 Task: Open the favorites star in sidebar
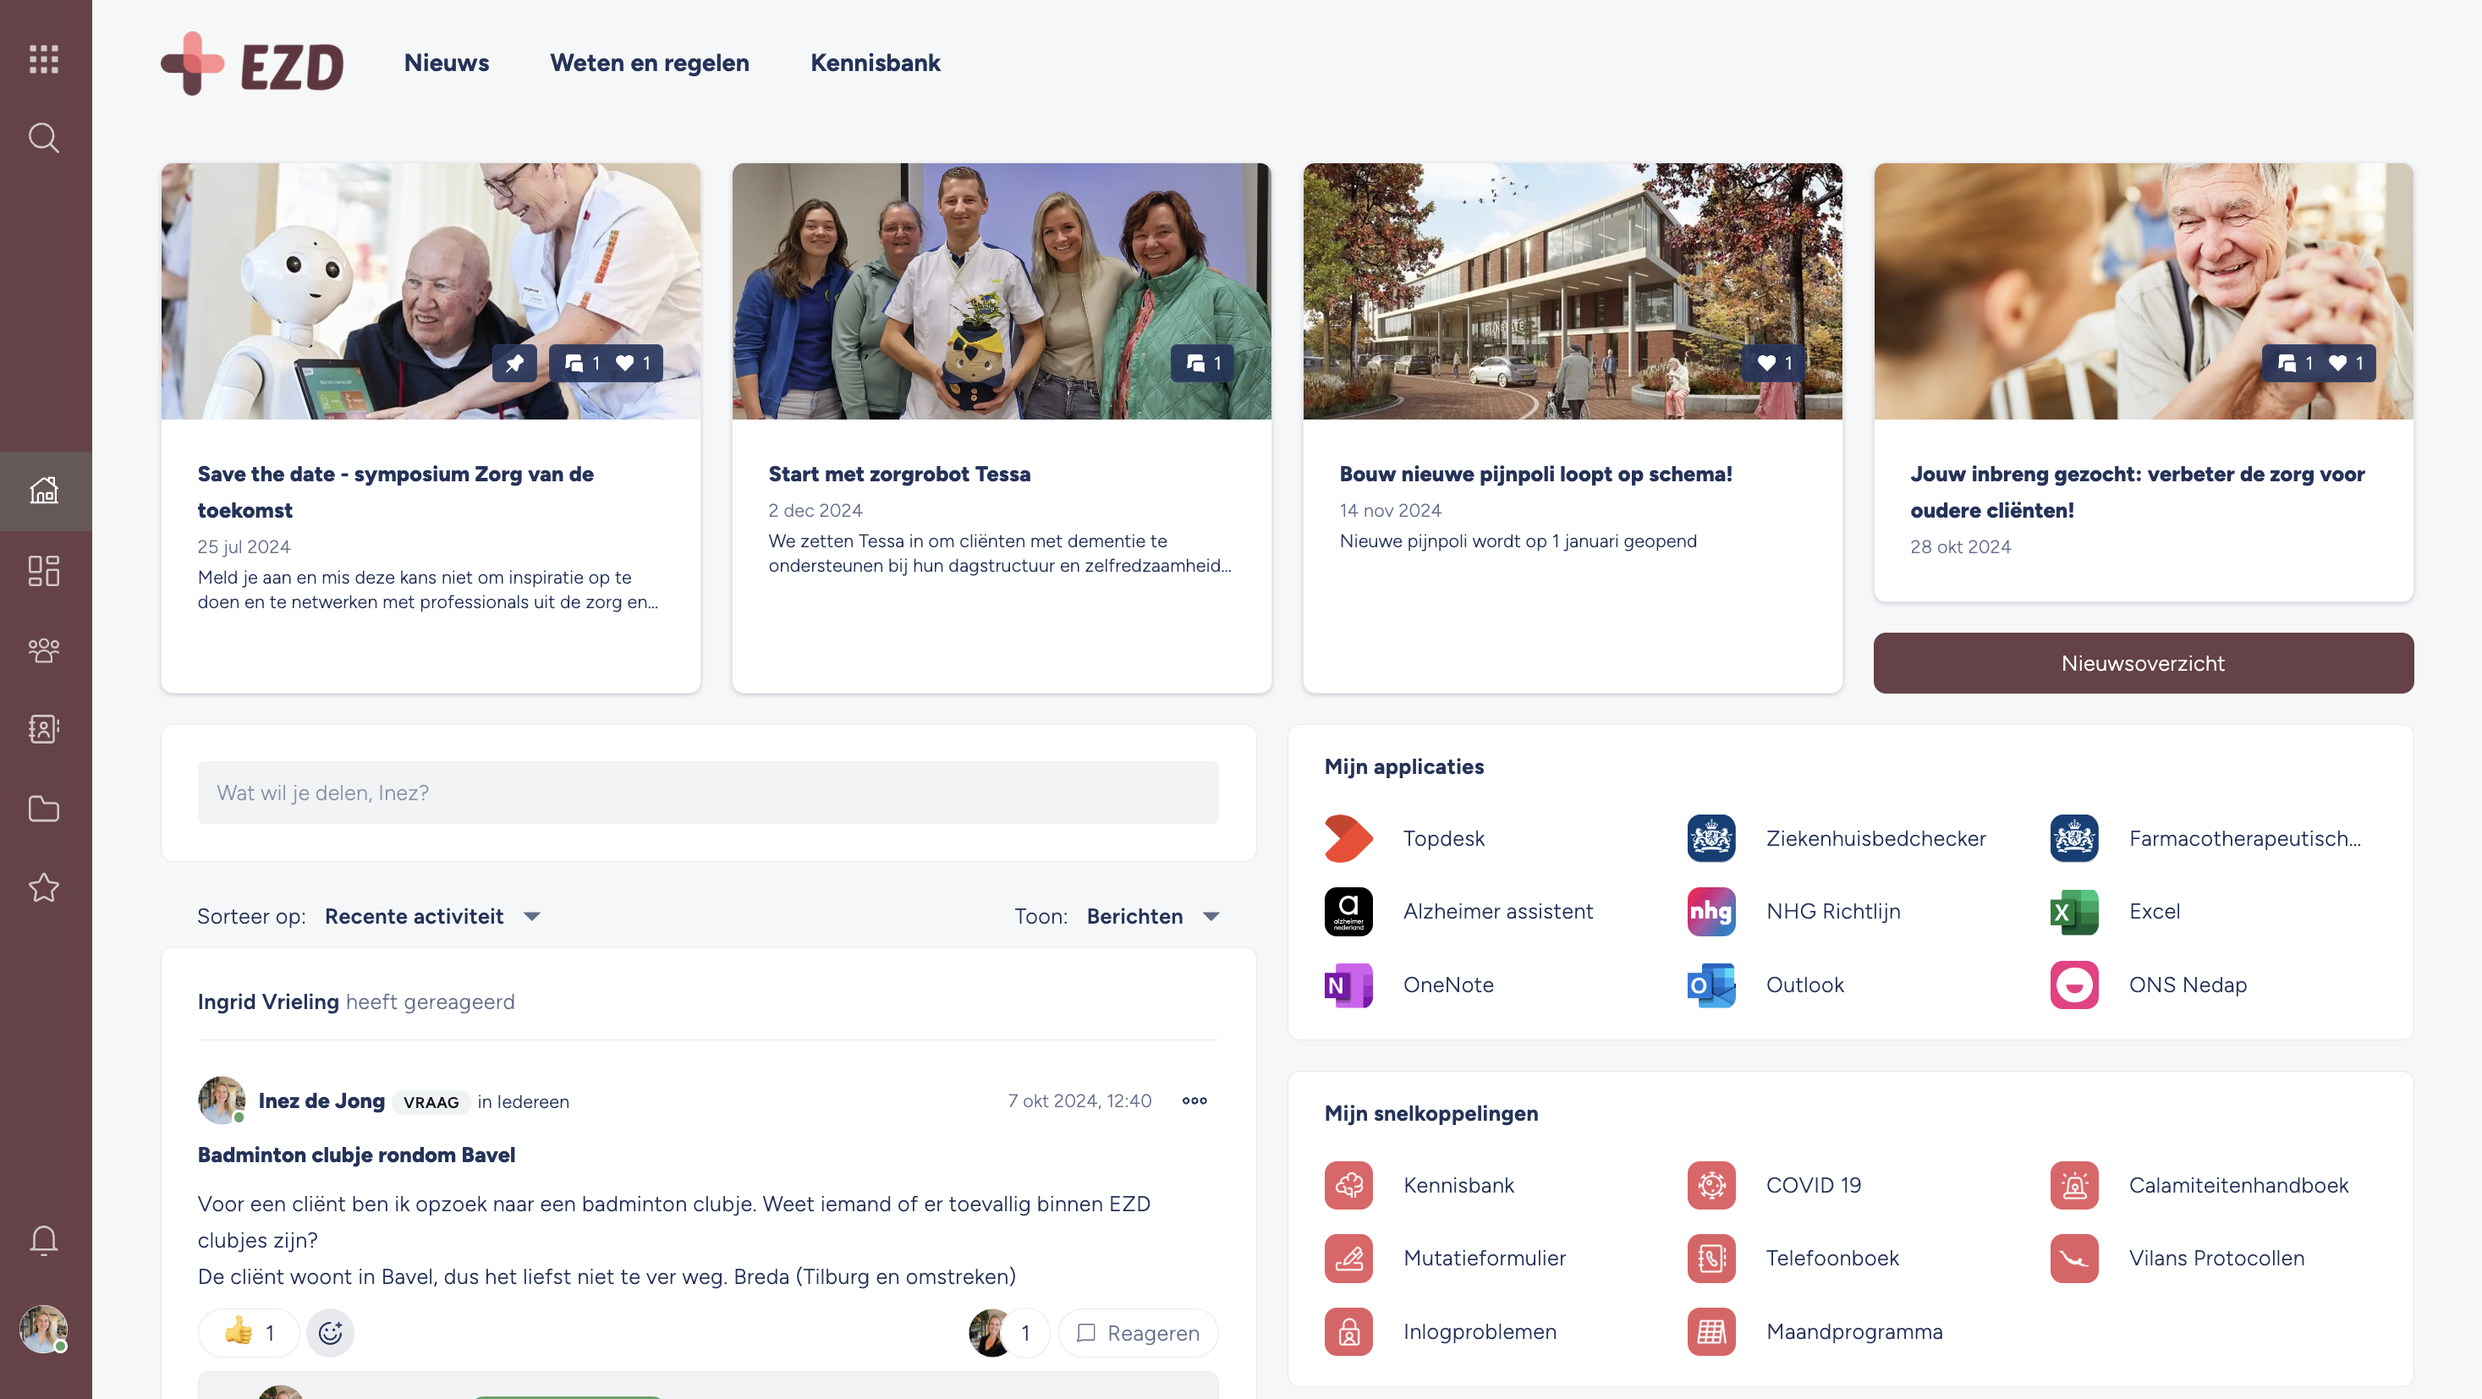pos(44,887)
